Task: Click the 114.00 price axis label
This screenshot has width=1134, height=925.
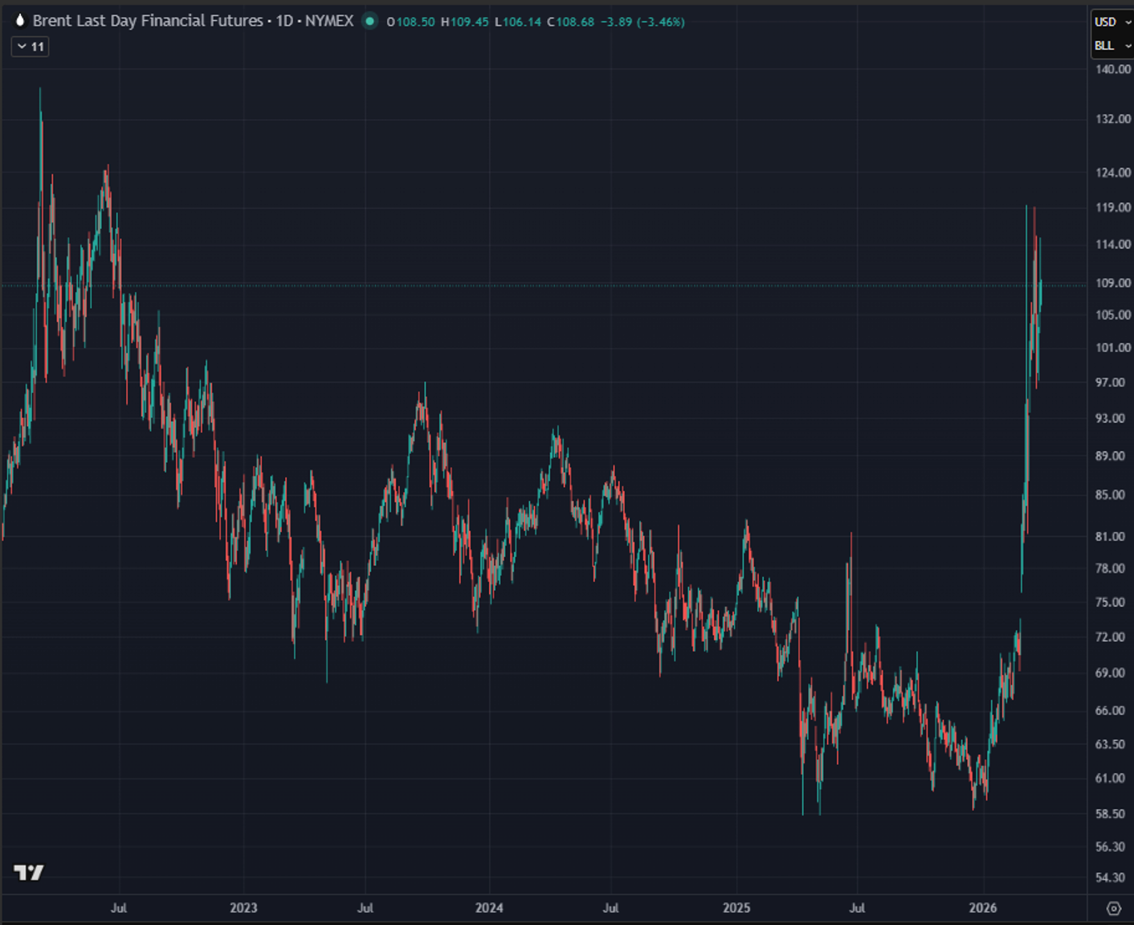Action: [1113, 244]
